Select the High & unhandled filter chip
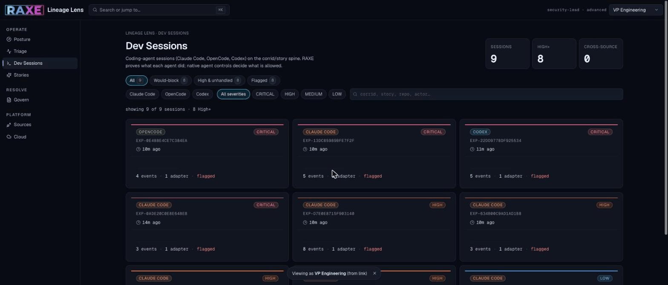Image resolution: width=668 pixels, height=285 pixels. click(x=219, y=81)
